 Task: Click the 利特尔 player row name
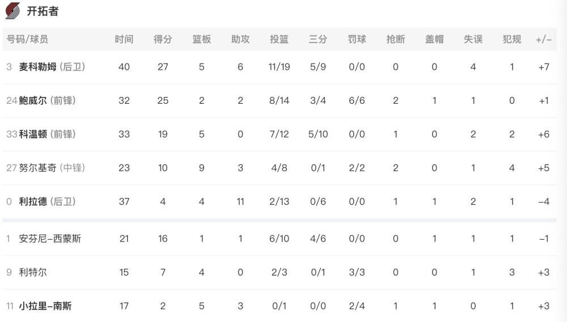click(33, 272)
